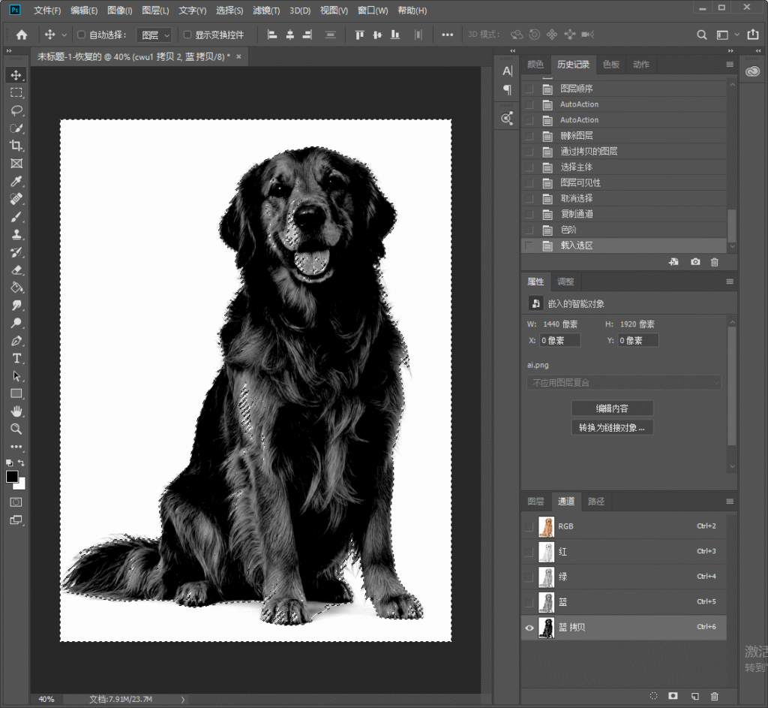Screen dimensions: 768x708
Task: Enable the 显示变换控件 checkbox
Action: pos(187,35)
